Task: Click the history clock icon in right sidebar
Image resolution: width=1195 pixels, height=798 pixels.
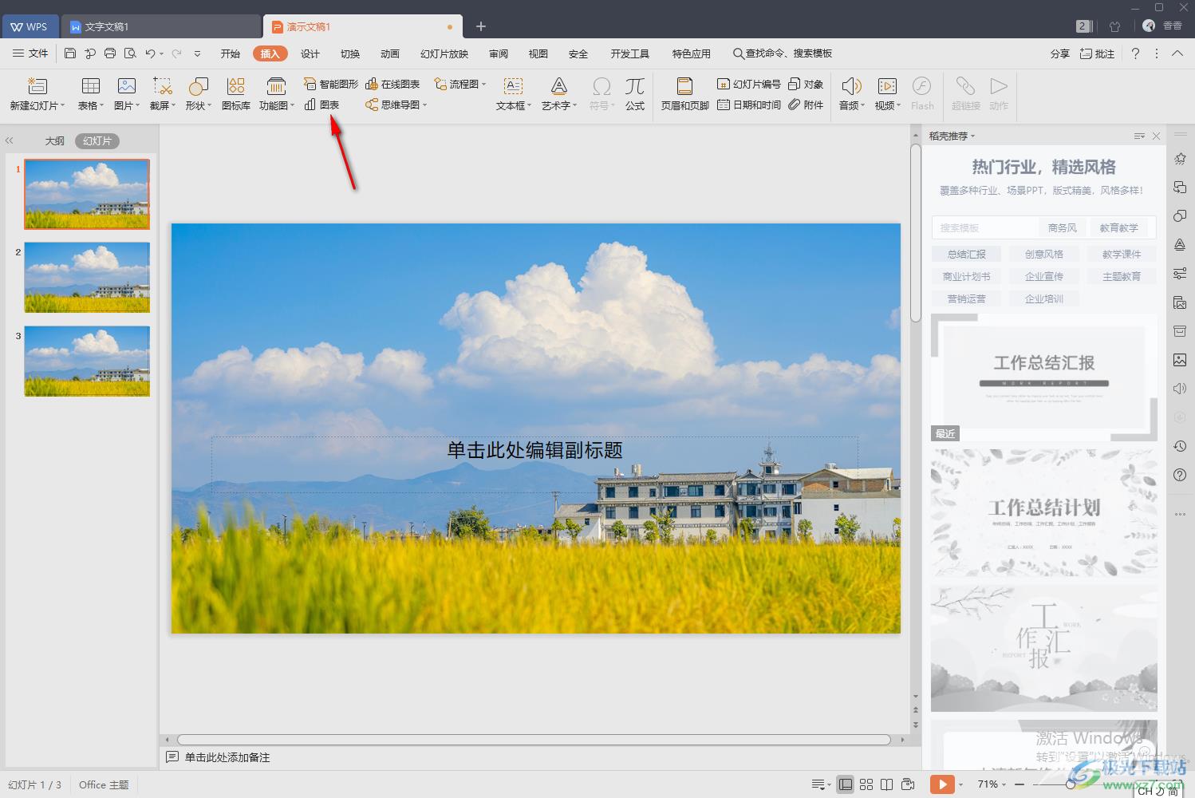Action: click(x=1180, y=446)
